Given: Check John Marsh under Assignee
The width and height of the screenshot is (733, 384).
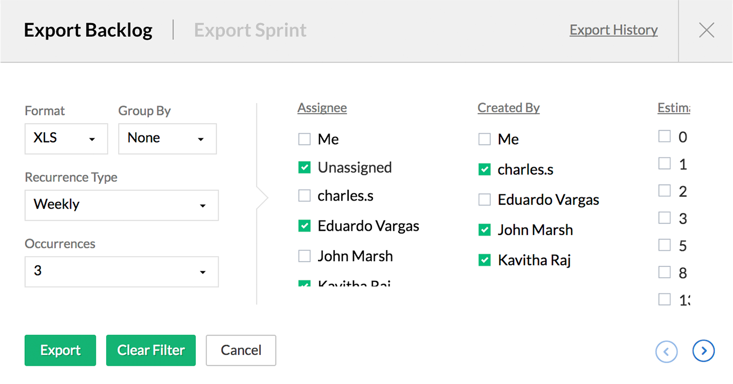Looking at the screenshot, I should (x=305, y=256).
